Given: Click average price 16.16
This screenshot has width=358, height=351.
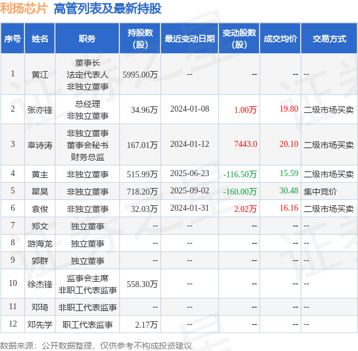Looking at the screenshot, I should pyautogui.click(x=289, y=208).
